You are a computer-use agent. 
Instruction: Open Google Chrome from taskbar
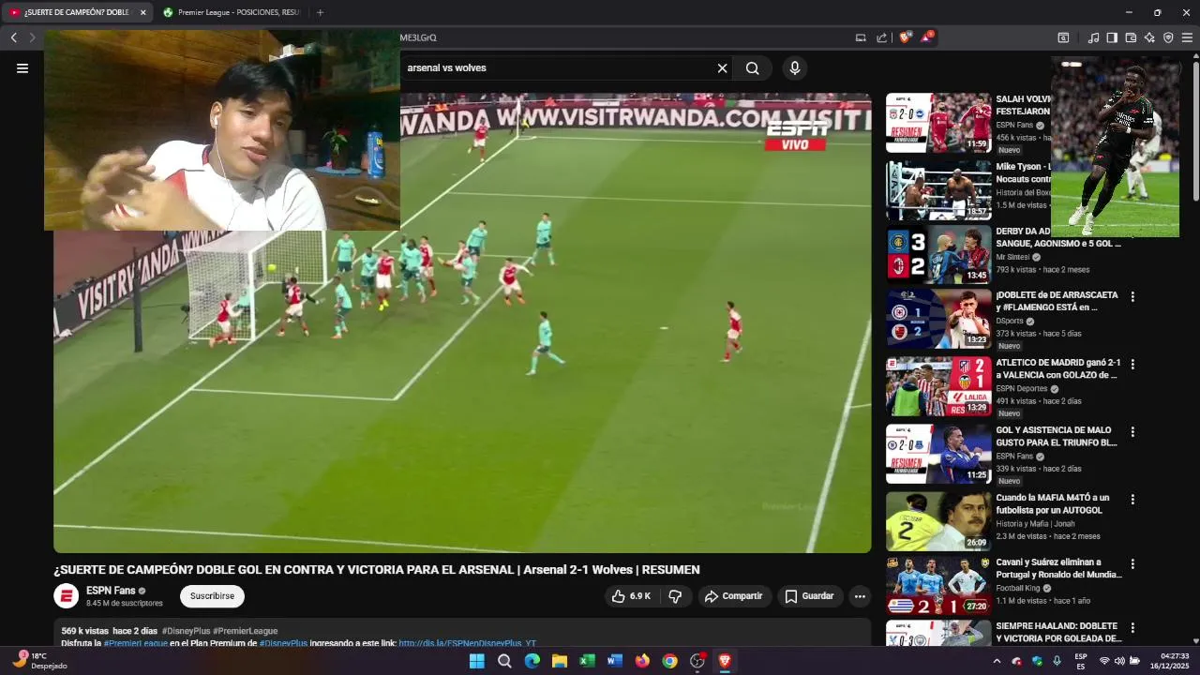[x=669, y=661]
